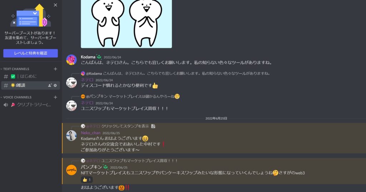Image resolution: width=366 pixels, height=192 pixels.
Task: Toggle the thumbs up reaction
Action: click(86, 179)
